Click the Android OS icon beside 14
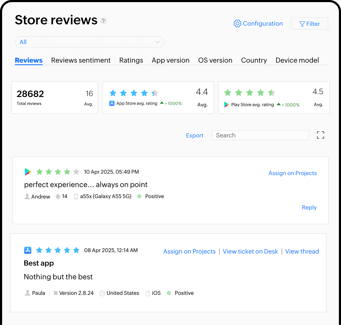The image size is (341, 325). (x=58, y=196)
